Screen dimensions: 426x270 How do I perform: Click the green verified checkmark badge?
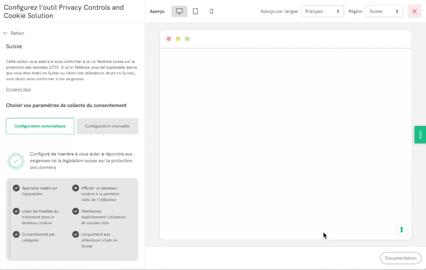click(x=16, y=161)
